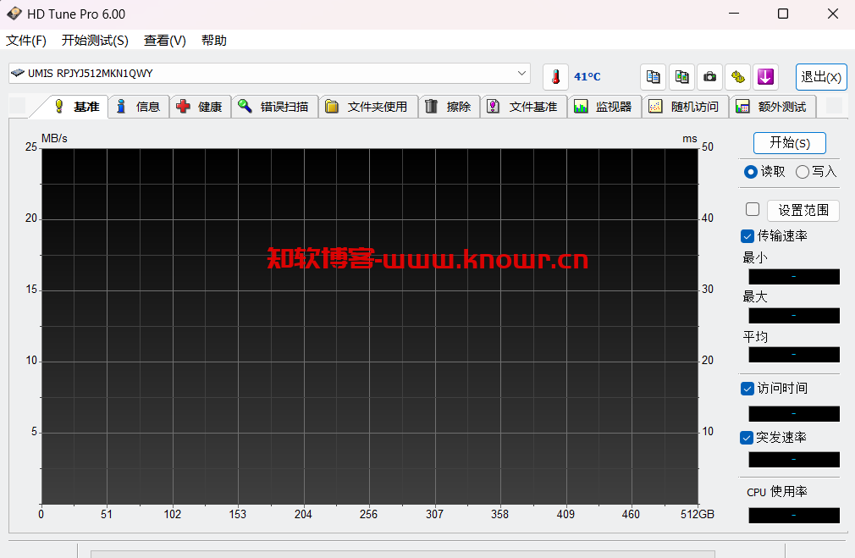Screen dimensions: 855x558
Task: Click the copy text to clipboard icon
Action: [653, 77]
